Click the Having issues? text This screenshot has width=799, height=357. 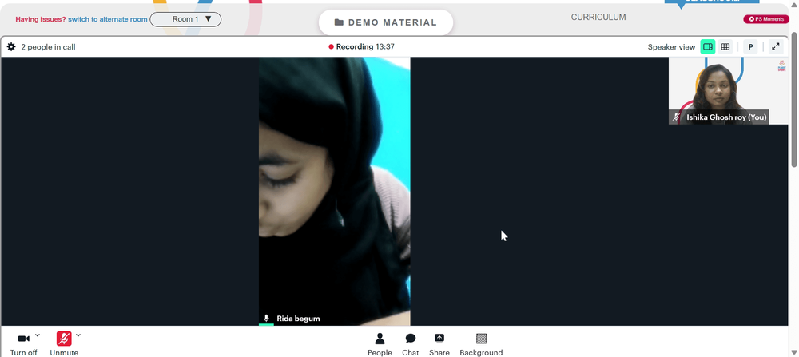41,19
